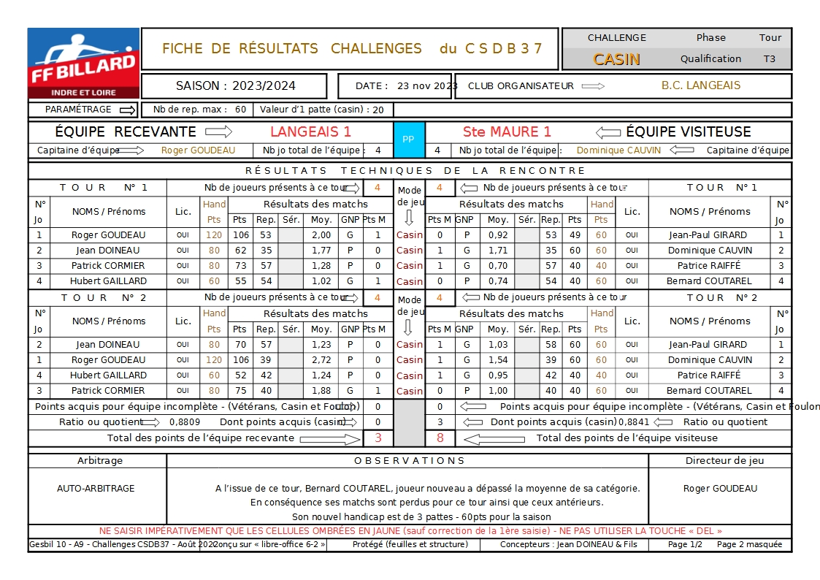This screenshot has height=580, width=820.
Task: Click the visitor average 1,54
Action: (498, 360)
